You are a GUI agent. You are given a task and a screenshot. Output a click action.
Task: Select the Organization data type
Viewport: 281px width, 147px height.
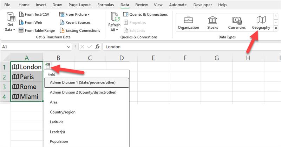coord(188,23)
